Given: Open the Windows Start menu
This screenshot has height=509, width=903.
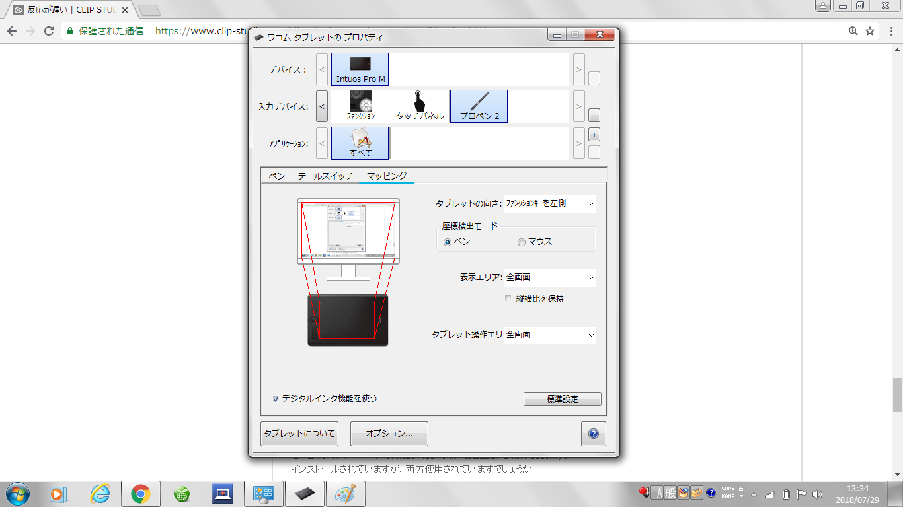Looking at the screenshot, I should (17, 493).
